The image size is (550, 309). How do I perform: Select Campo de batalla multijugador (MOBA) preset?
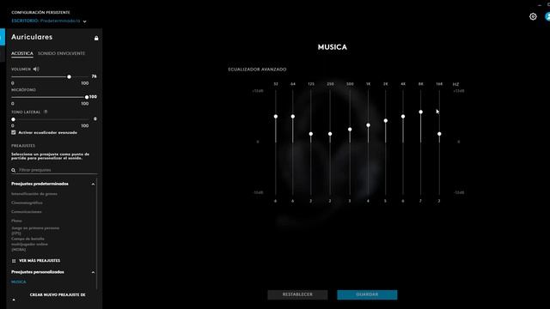(29, 244)
